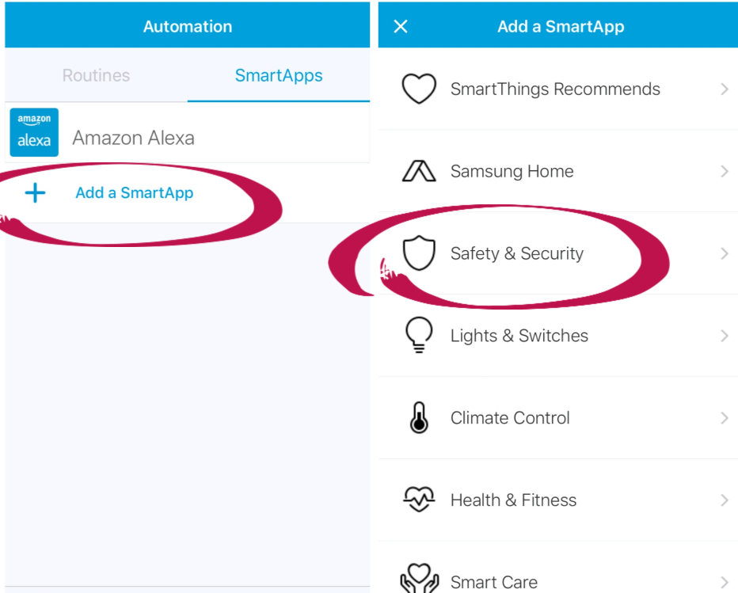Click the Samsung Home logo icon
738x593 pixels.
419,171
